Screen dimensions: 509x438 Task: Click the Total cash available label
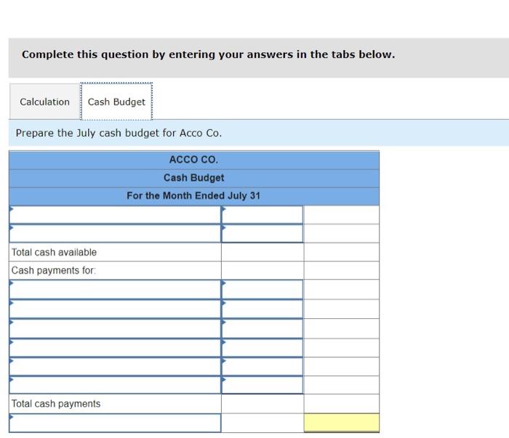pos(54,252)
